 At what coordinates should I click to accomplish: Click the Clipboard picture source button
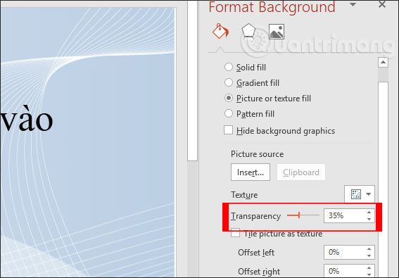pos(301,172)
